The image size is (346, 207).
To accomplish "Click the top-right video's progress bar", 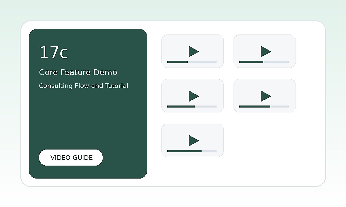I will point(264,62).
